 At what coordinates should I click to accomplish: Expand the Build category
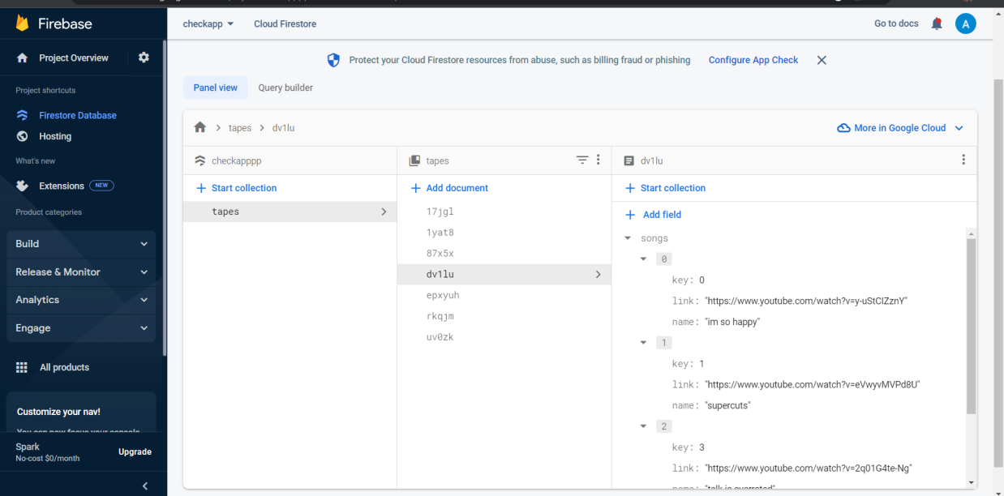point(81,244)
